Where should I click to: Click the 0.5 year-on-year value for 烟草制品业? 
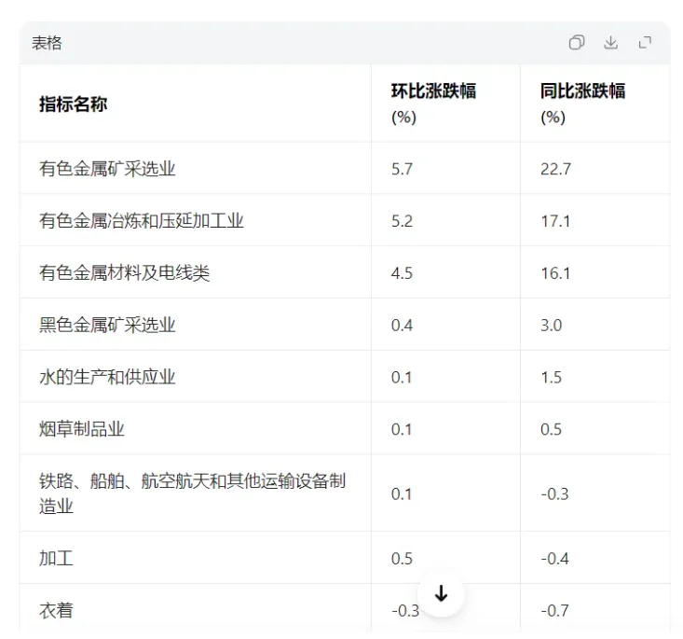tap(551, 429)
